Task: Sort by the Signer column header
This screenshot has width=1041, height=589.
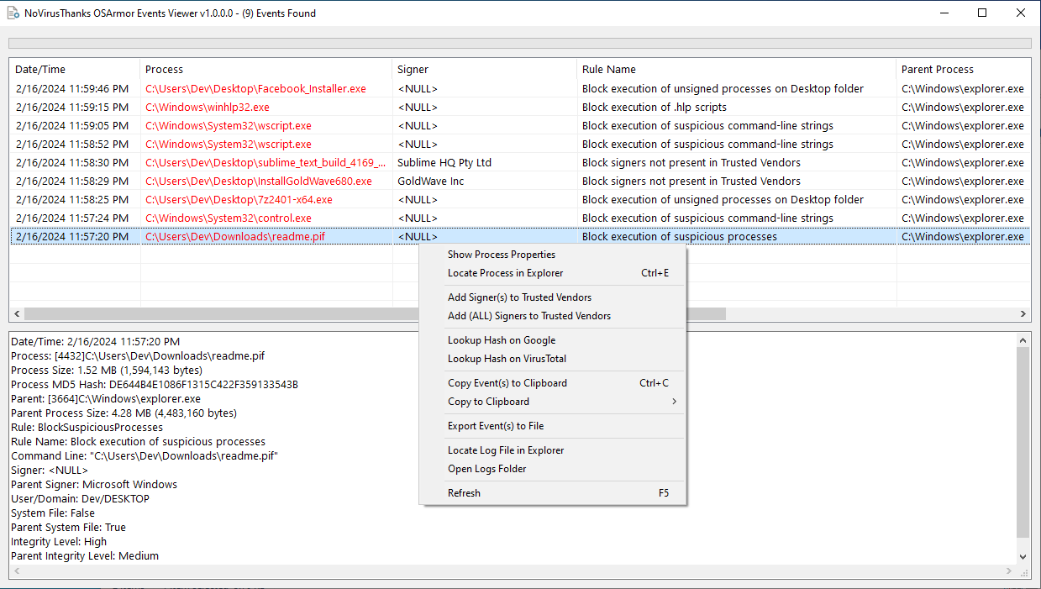Action: point(485,70)
